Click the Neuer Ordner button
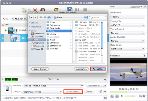148x101 pixels. pyautogui.click(x=40, y=69)
